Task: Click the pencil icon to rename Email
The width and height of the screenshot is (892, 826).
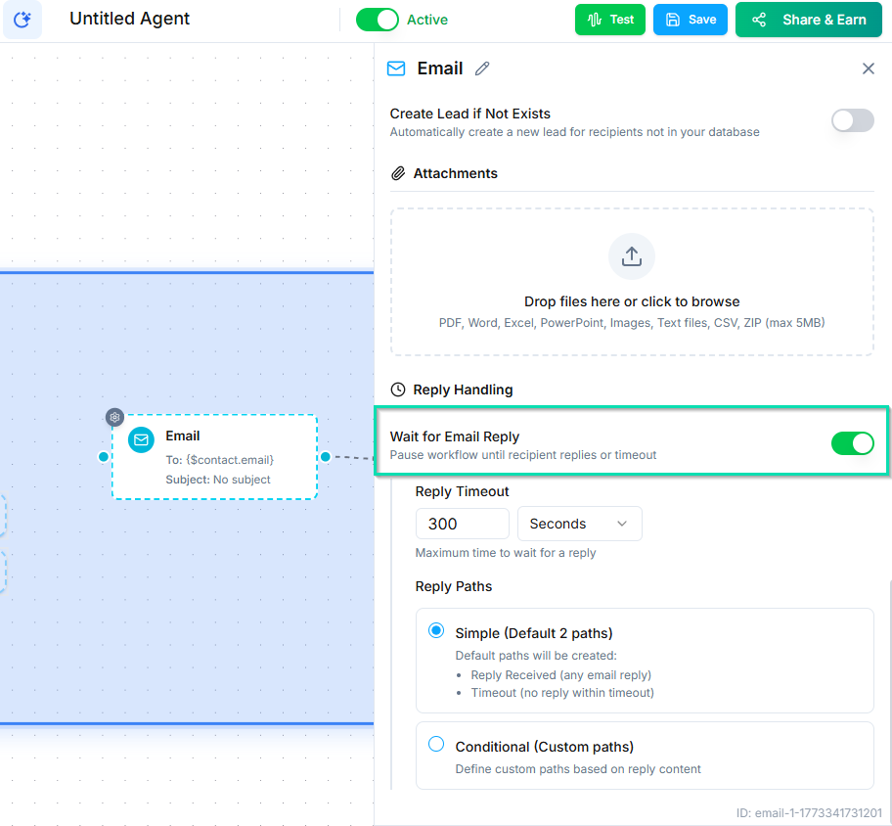Action: pos(482,69)
